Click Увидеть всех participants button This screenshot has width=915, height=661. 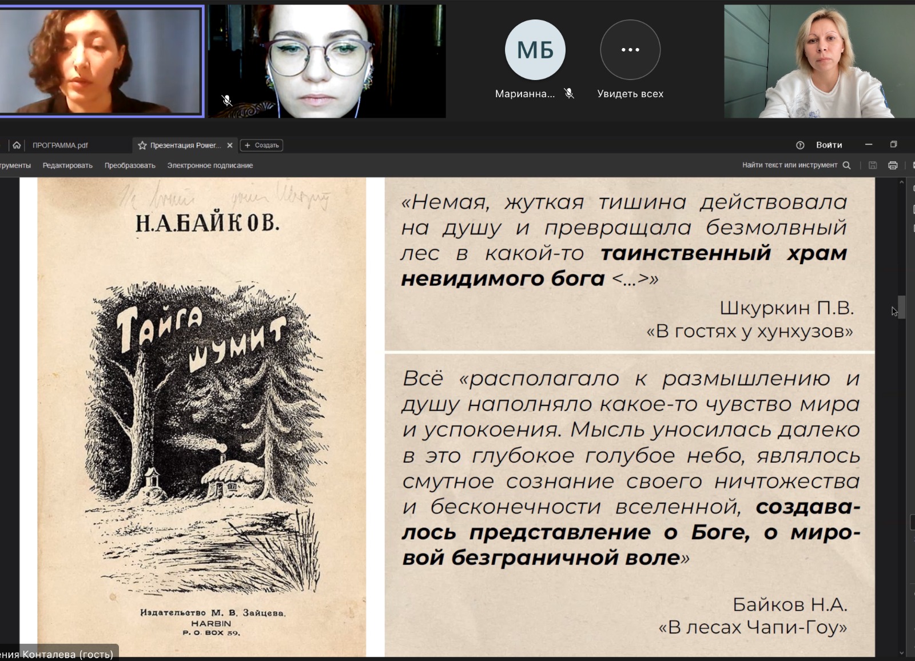click(x=630, y=94)
